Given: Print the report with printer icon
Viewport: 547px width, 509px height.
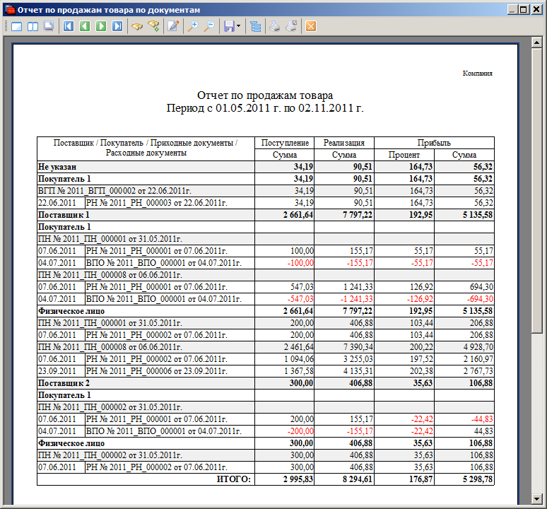Looking at the screenshot, I should [x=275, y=27].
